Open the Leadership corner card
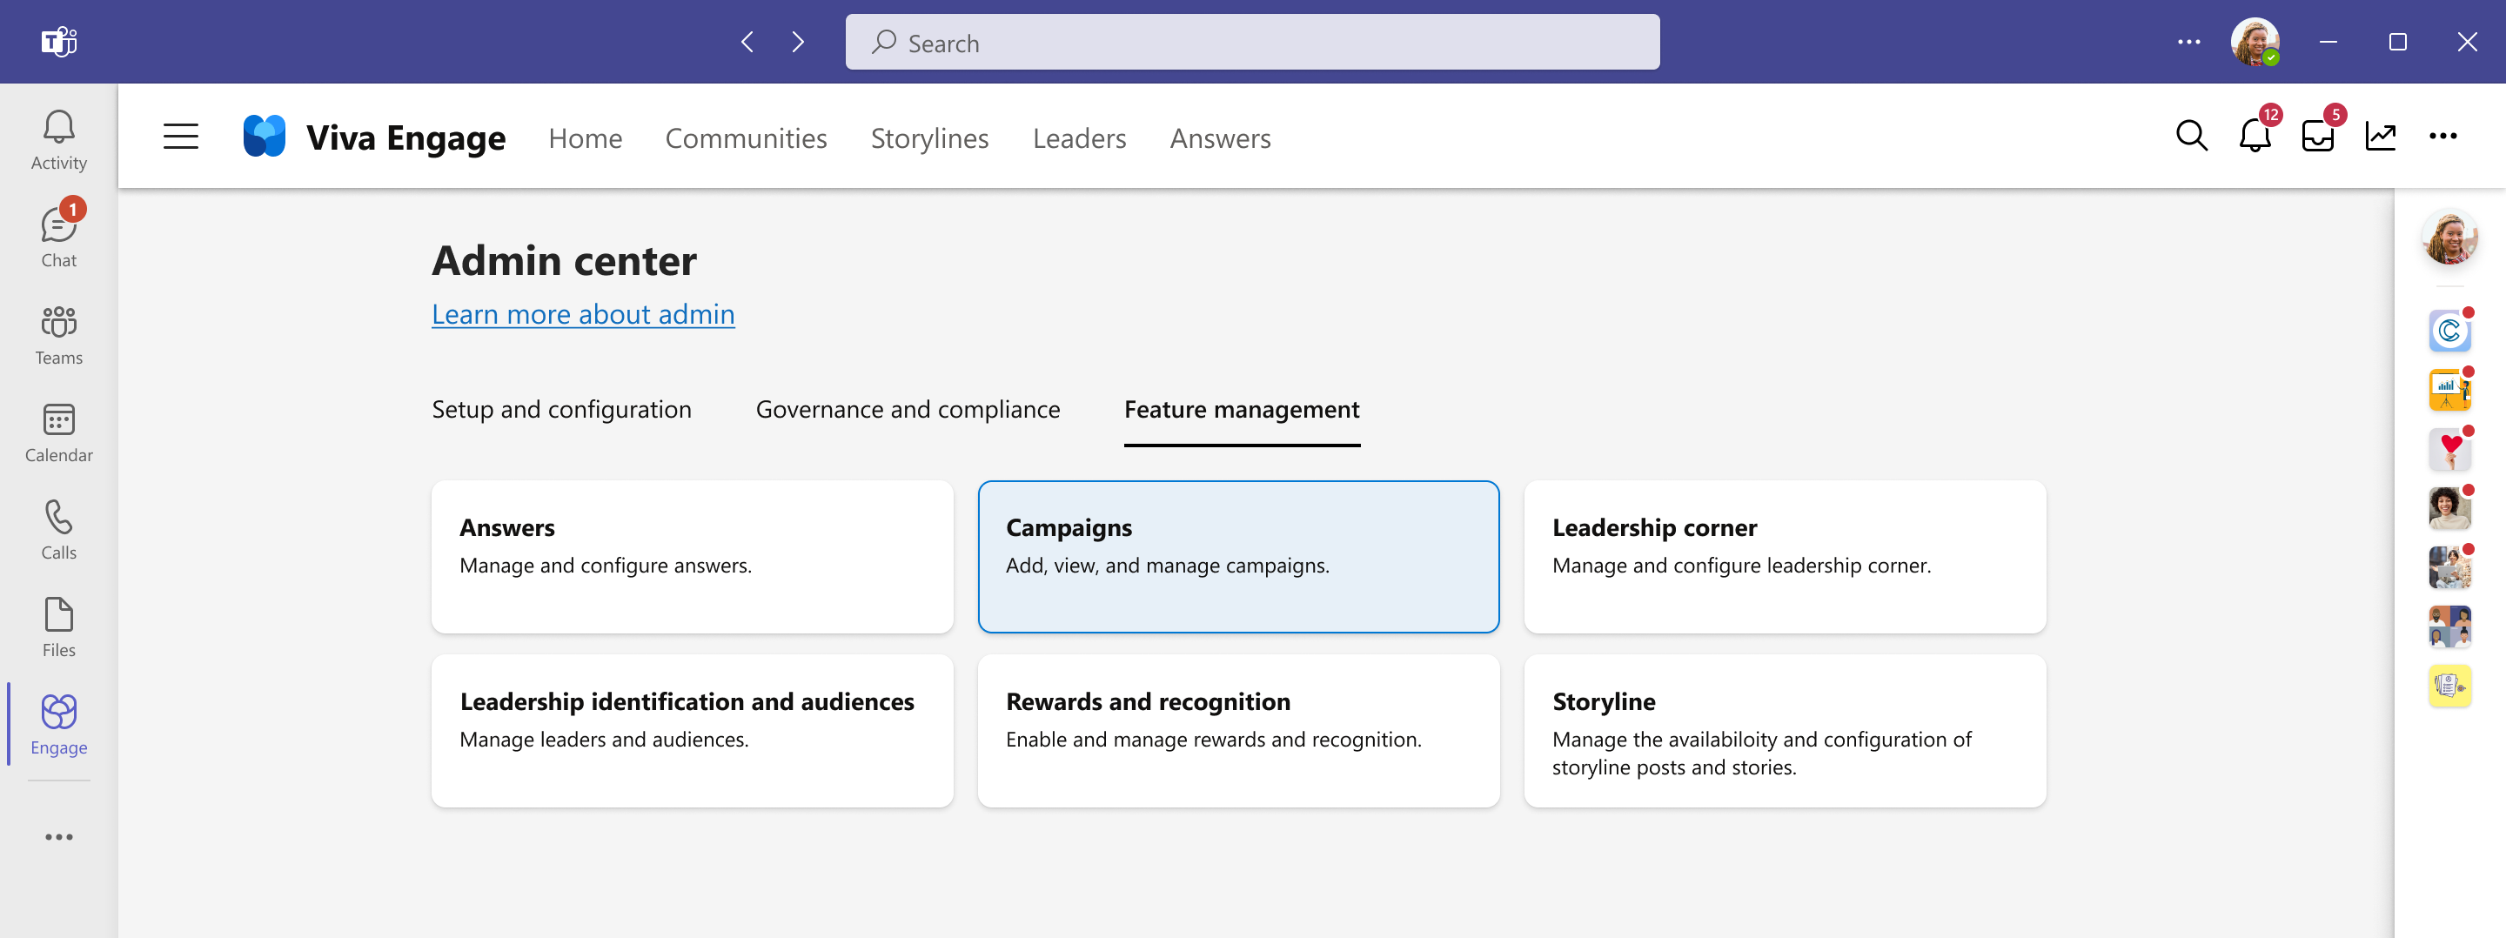The image size is (2506, 938). 1784,557
